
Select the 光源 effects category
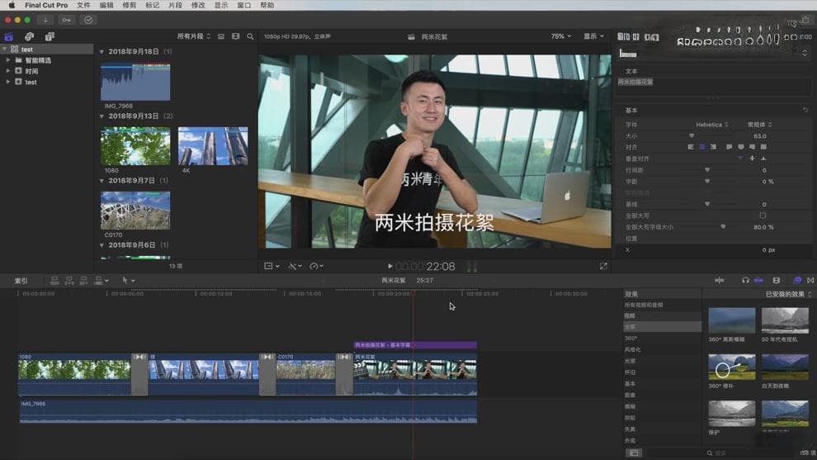click(630, 361)
